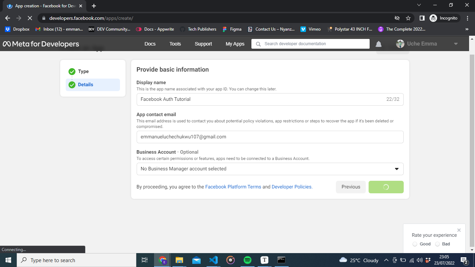The height and width of the screenshot is (267, 475).
Task: Open tab search chevron in title bar
Action: tap(419, 5)
